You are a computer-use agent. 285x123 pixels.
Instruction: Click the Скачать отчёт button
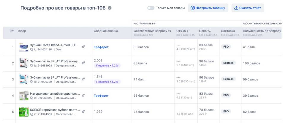click(x=248, y=8)
